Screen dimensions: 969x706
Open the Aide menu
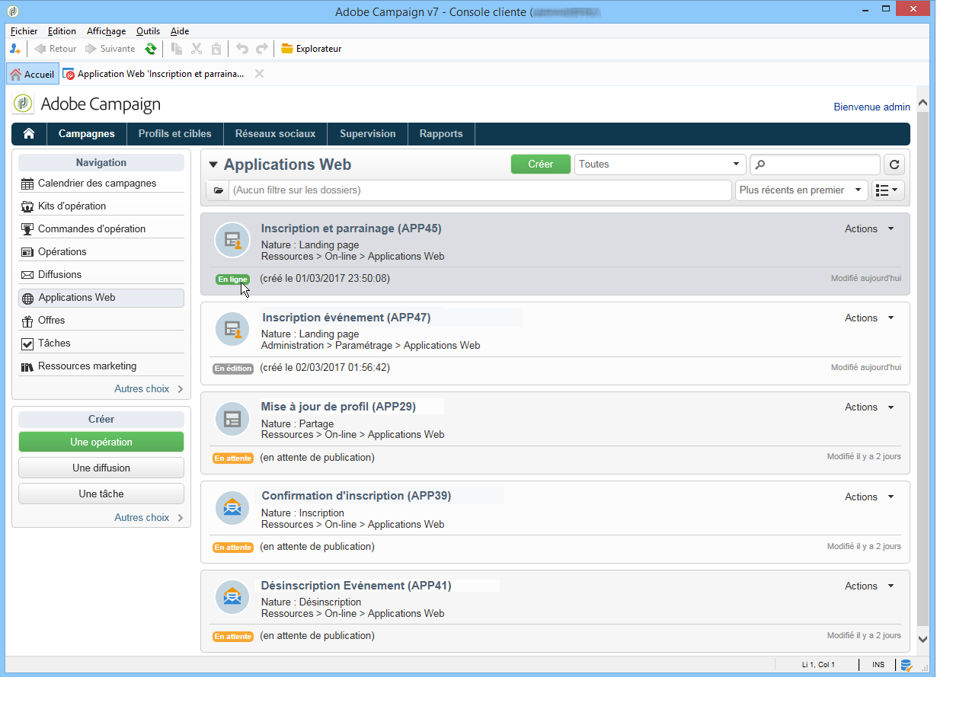coord(180,31)
